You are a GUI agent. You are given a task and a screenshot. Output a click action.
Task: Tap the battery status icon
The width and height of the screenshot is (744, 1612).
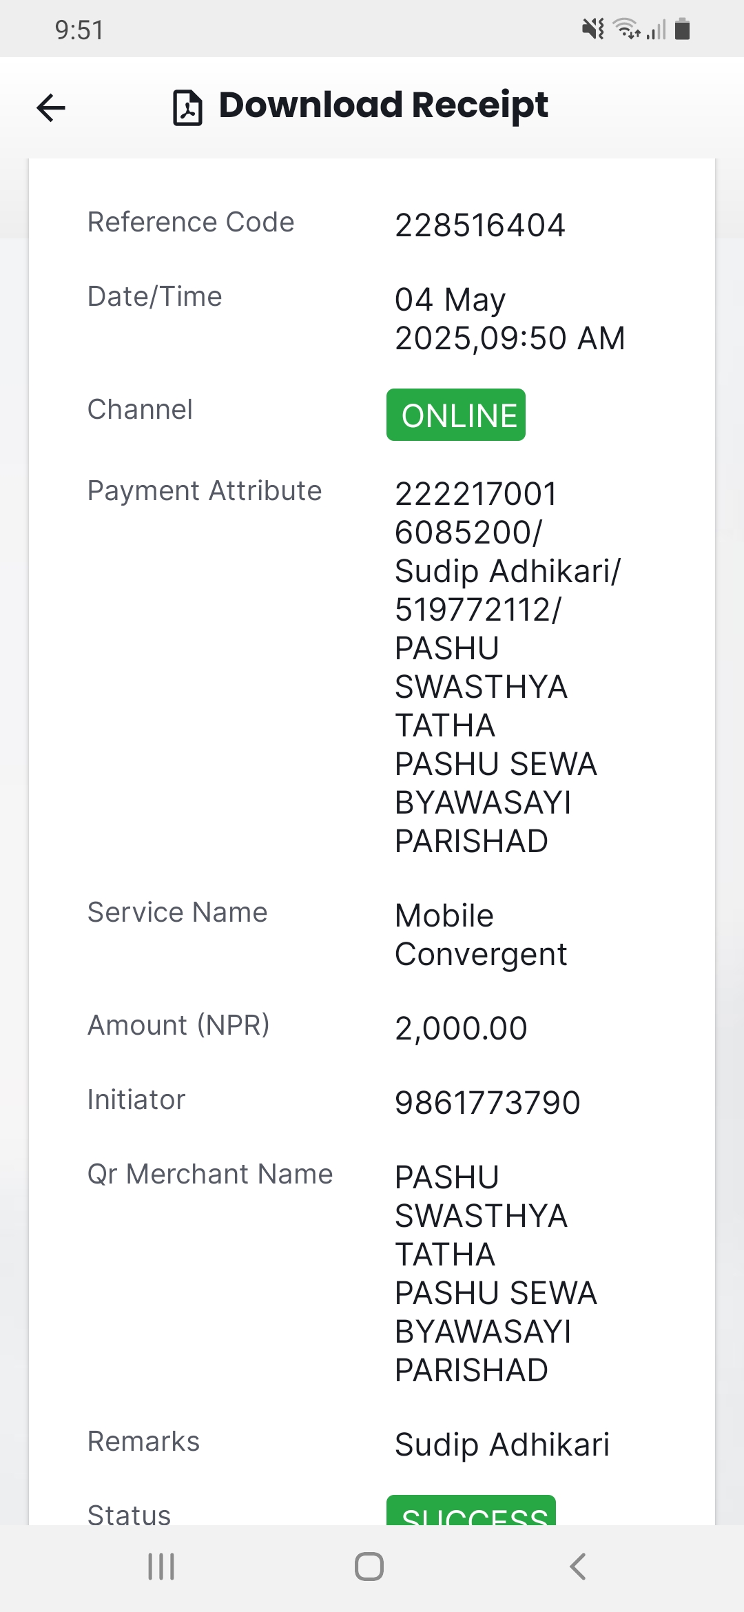(x=683, y=29)
